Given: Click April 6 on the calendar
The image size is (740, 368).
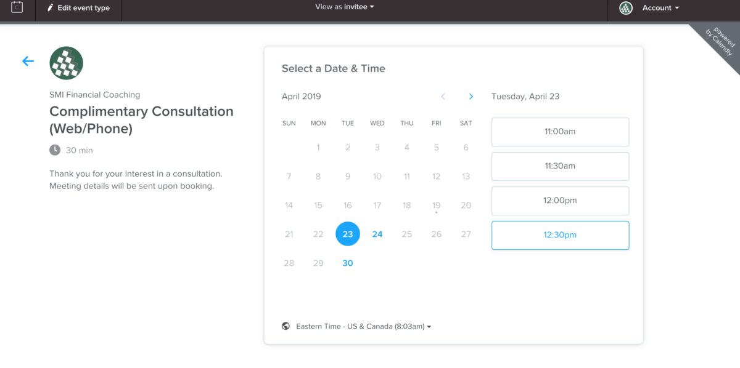Looking at the screenshot, I should click(x=466, y=147).
